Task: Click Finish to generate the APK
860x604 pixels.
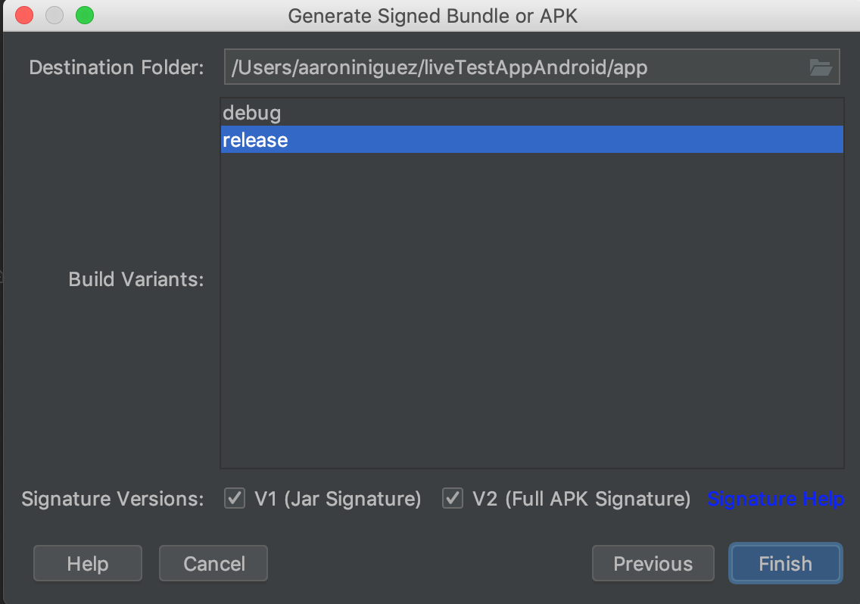Action: [785, 564]
